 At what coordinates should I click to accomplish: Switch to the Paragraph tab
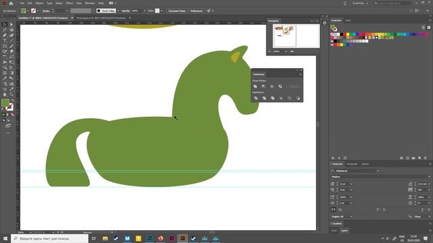point(352,164)
